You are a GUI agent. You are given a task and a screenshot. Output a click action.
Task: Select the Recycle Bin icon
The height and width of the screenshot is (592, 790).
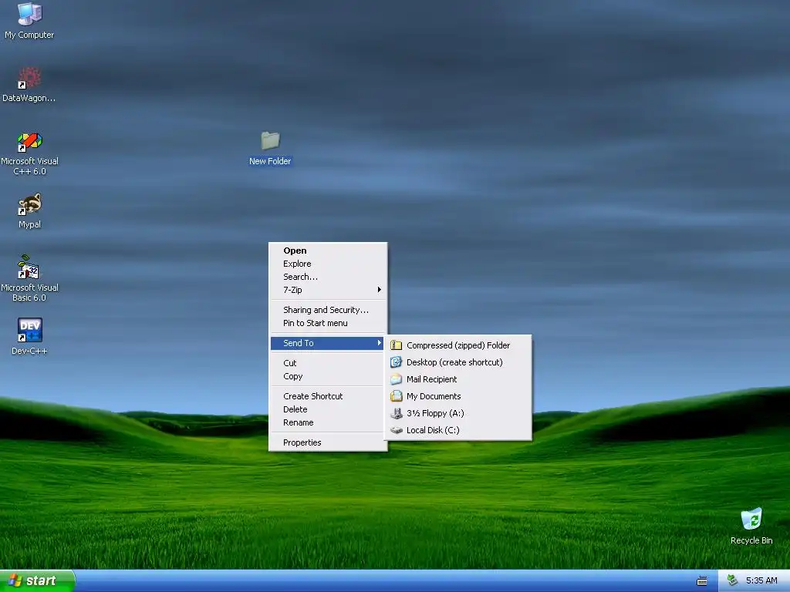click(x=751, y=520)
